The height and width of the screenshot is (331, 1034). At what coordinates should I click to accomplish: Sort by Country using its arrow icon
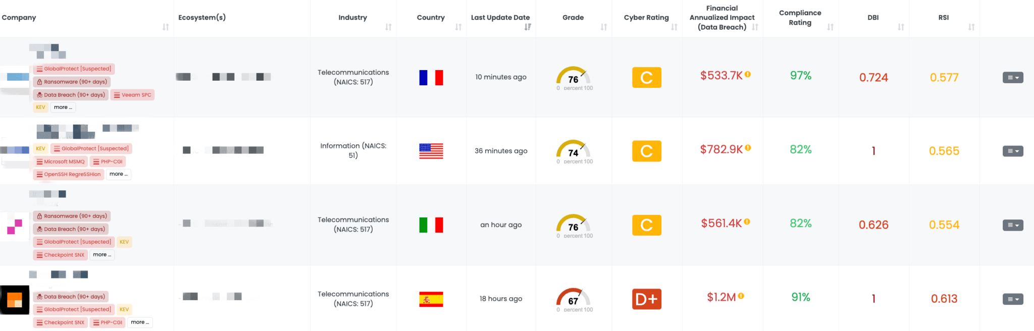pos(458,27)
